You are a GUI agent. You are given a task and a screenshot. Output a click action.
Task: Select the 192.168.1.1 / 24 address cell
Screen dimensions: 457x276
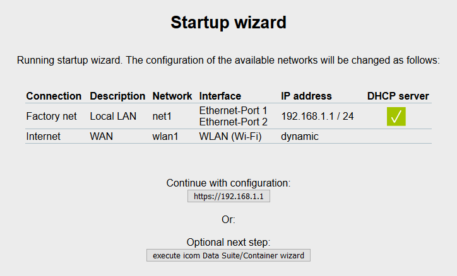click(318, 117)
